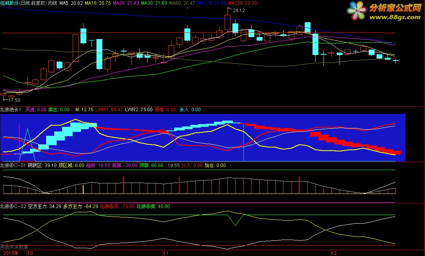Click the month 12 marker on the time axis
The image size is (425, 256).
[334, 253]
